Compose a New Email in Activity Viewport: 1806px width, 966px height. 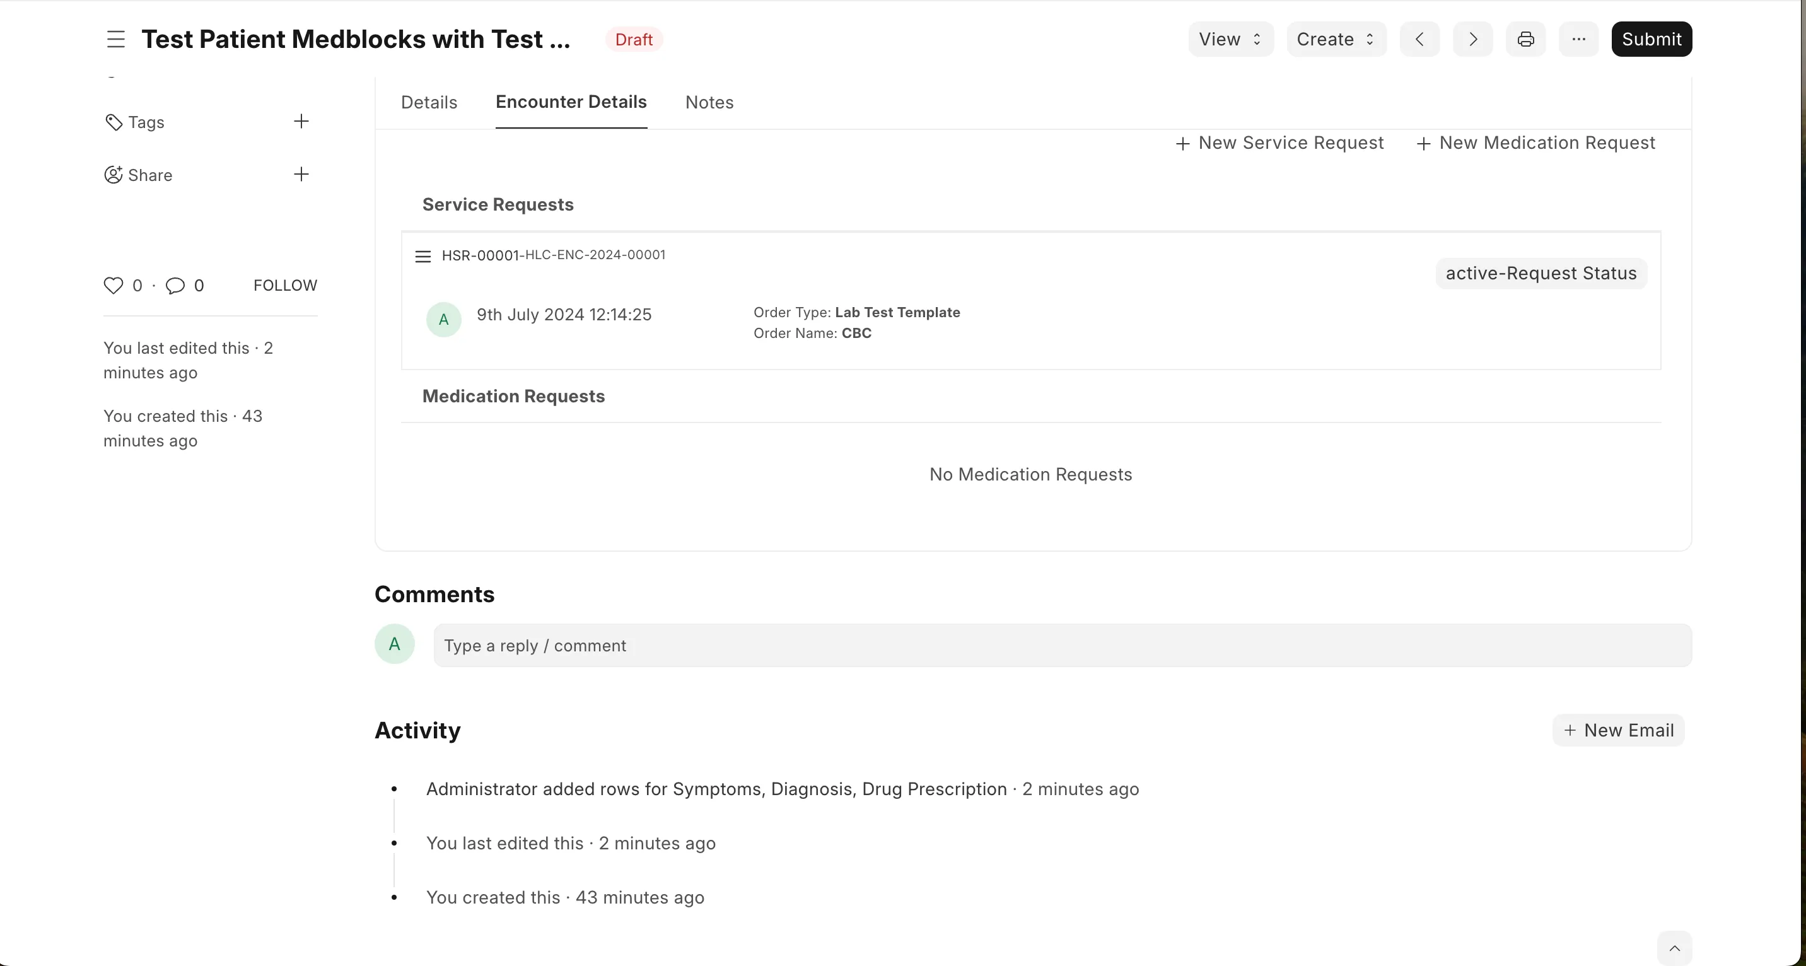click(x=1619, y=730)
